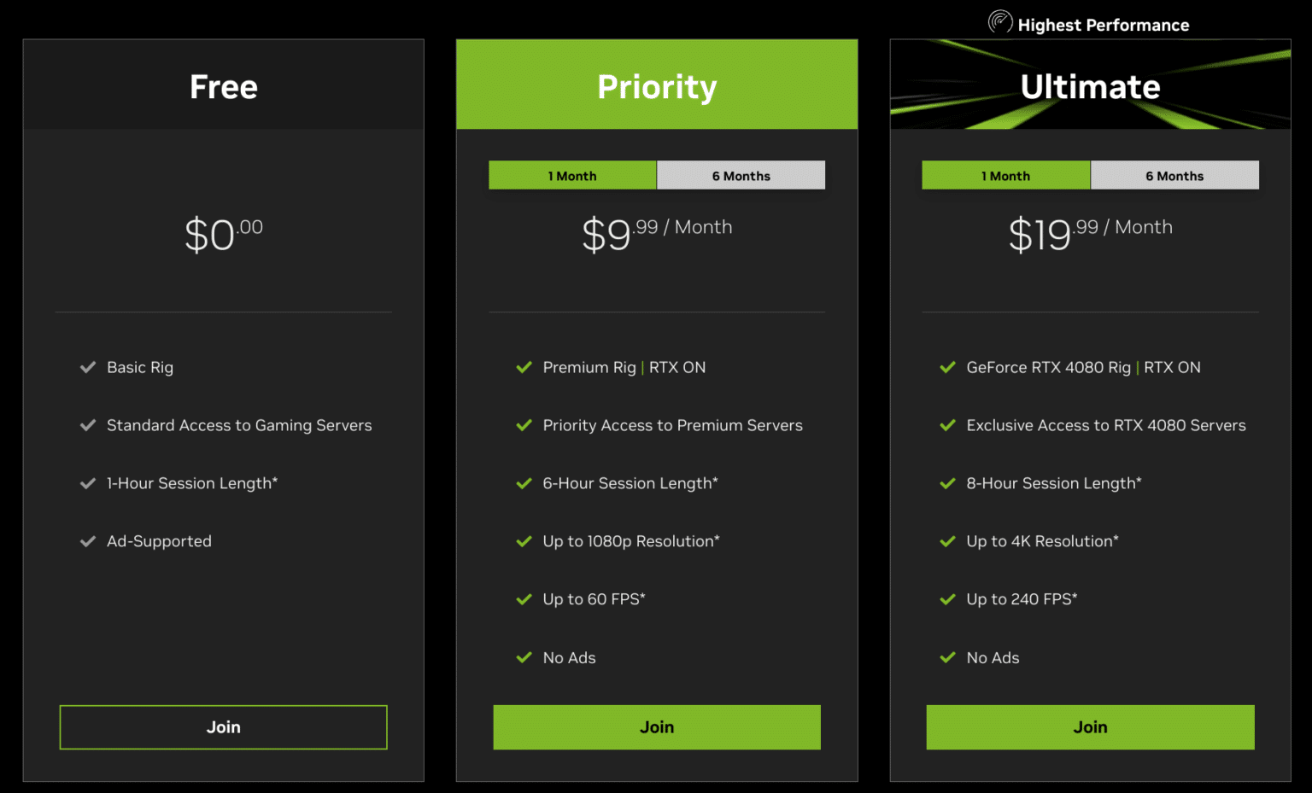This screenshot has height=793, width=1312.
Task: Select the checkmark beside Premium Rig RTX ON
Action: [524, 367]
